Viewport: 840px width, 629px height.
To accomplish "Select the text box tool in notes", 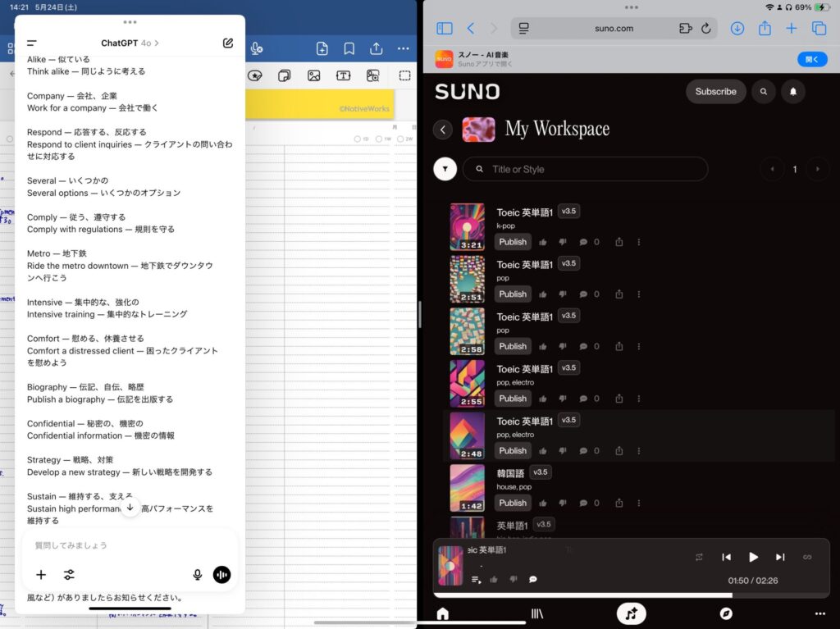I will [344, 75].
